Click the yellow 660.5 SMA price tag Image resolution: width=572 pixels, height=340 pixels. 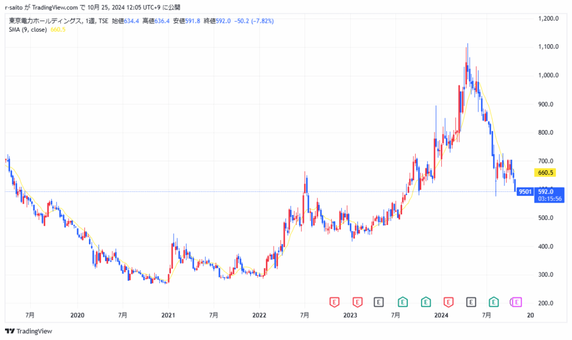(544, 173)
